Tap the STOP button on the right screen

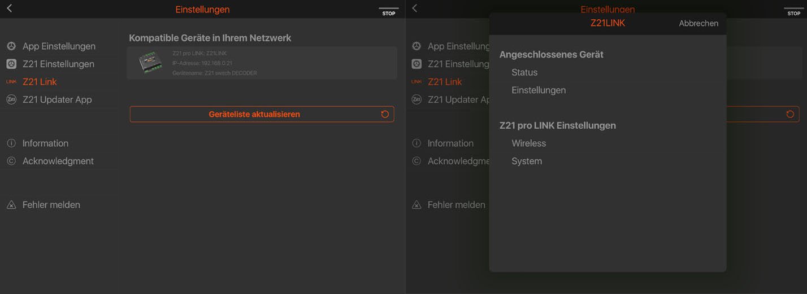click(794, 11)
